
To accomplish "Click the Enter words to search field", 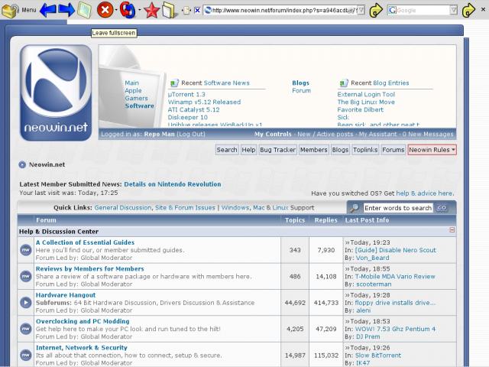I will (x=398, y=208).
